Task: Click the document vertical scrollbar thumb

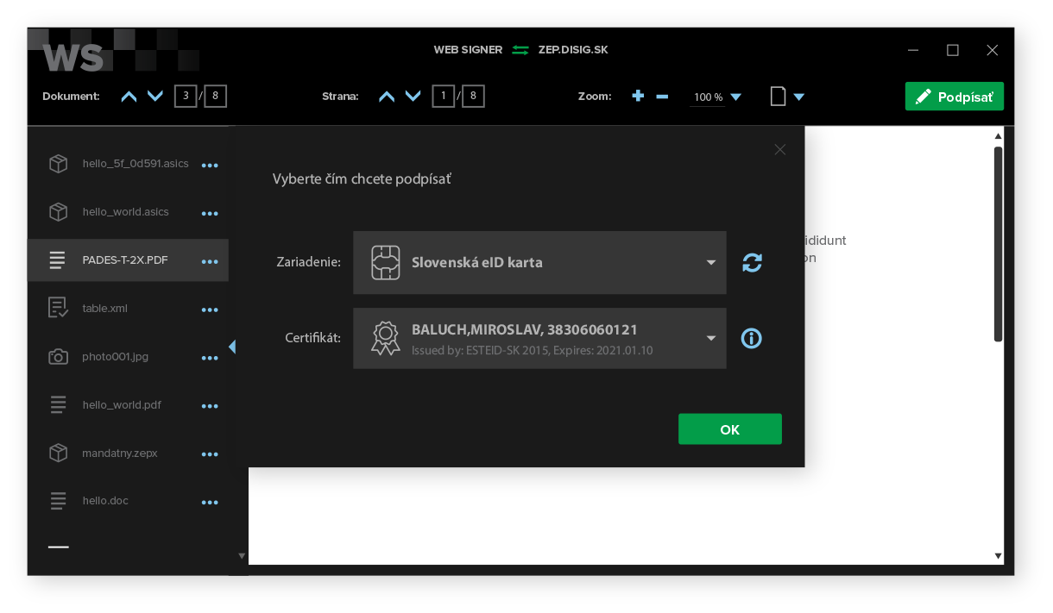Action: click(x=999, y=244)
